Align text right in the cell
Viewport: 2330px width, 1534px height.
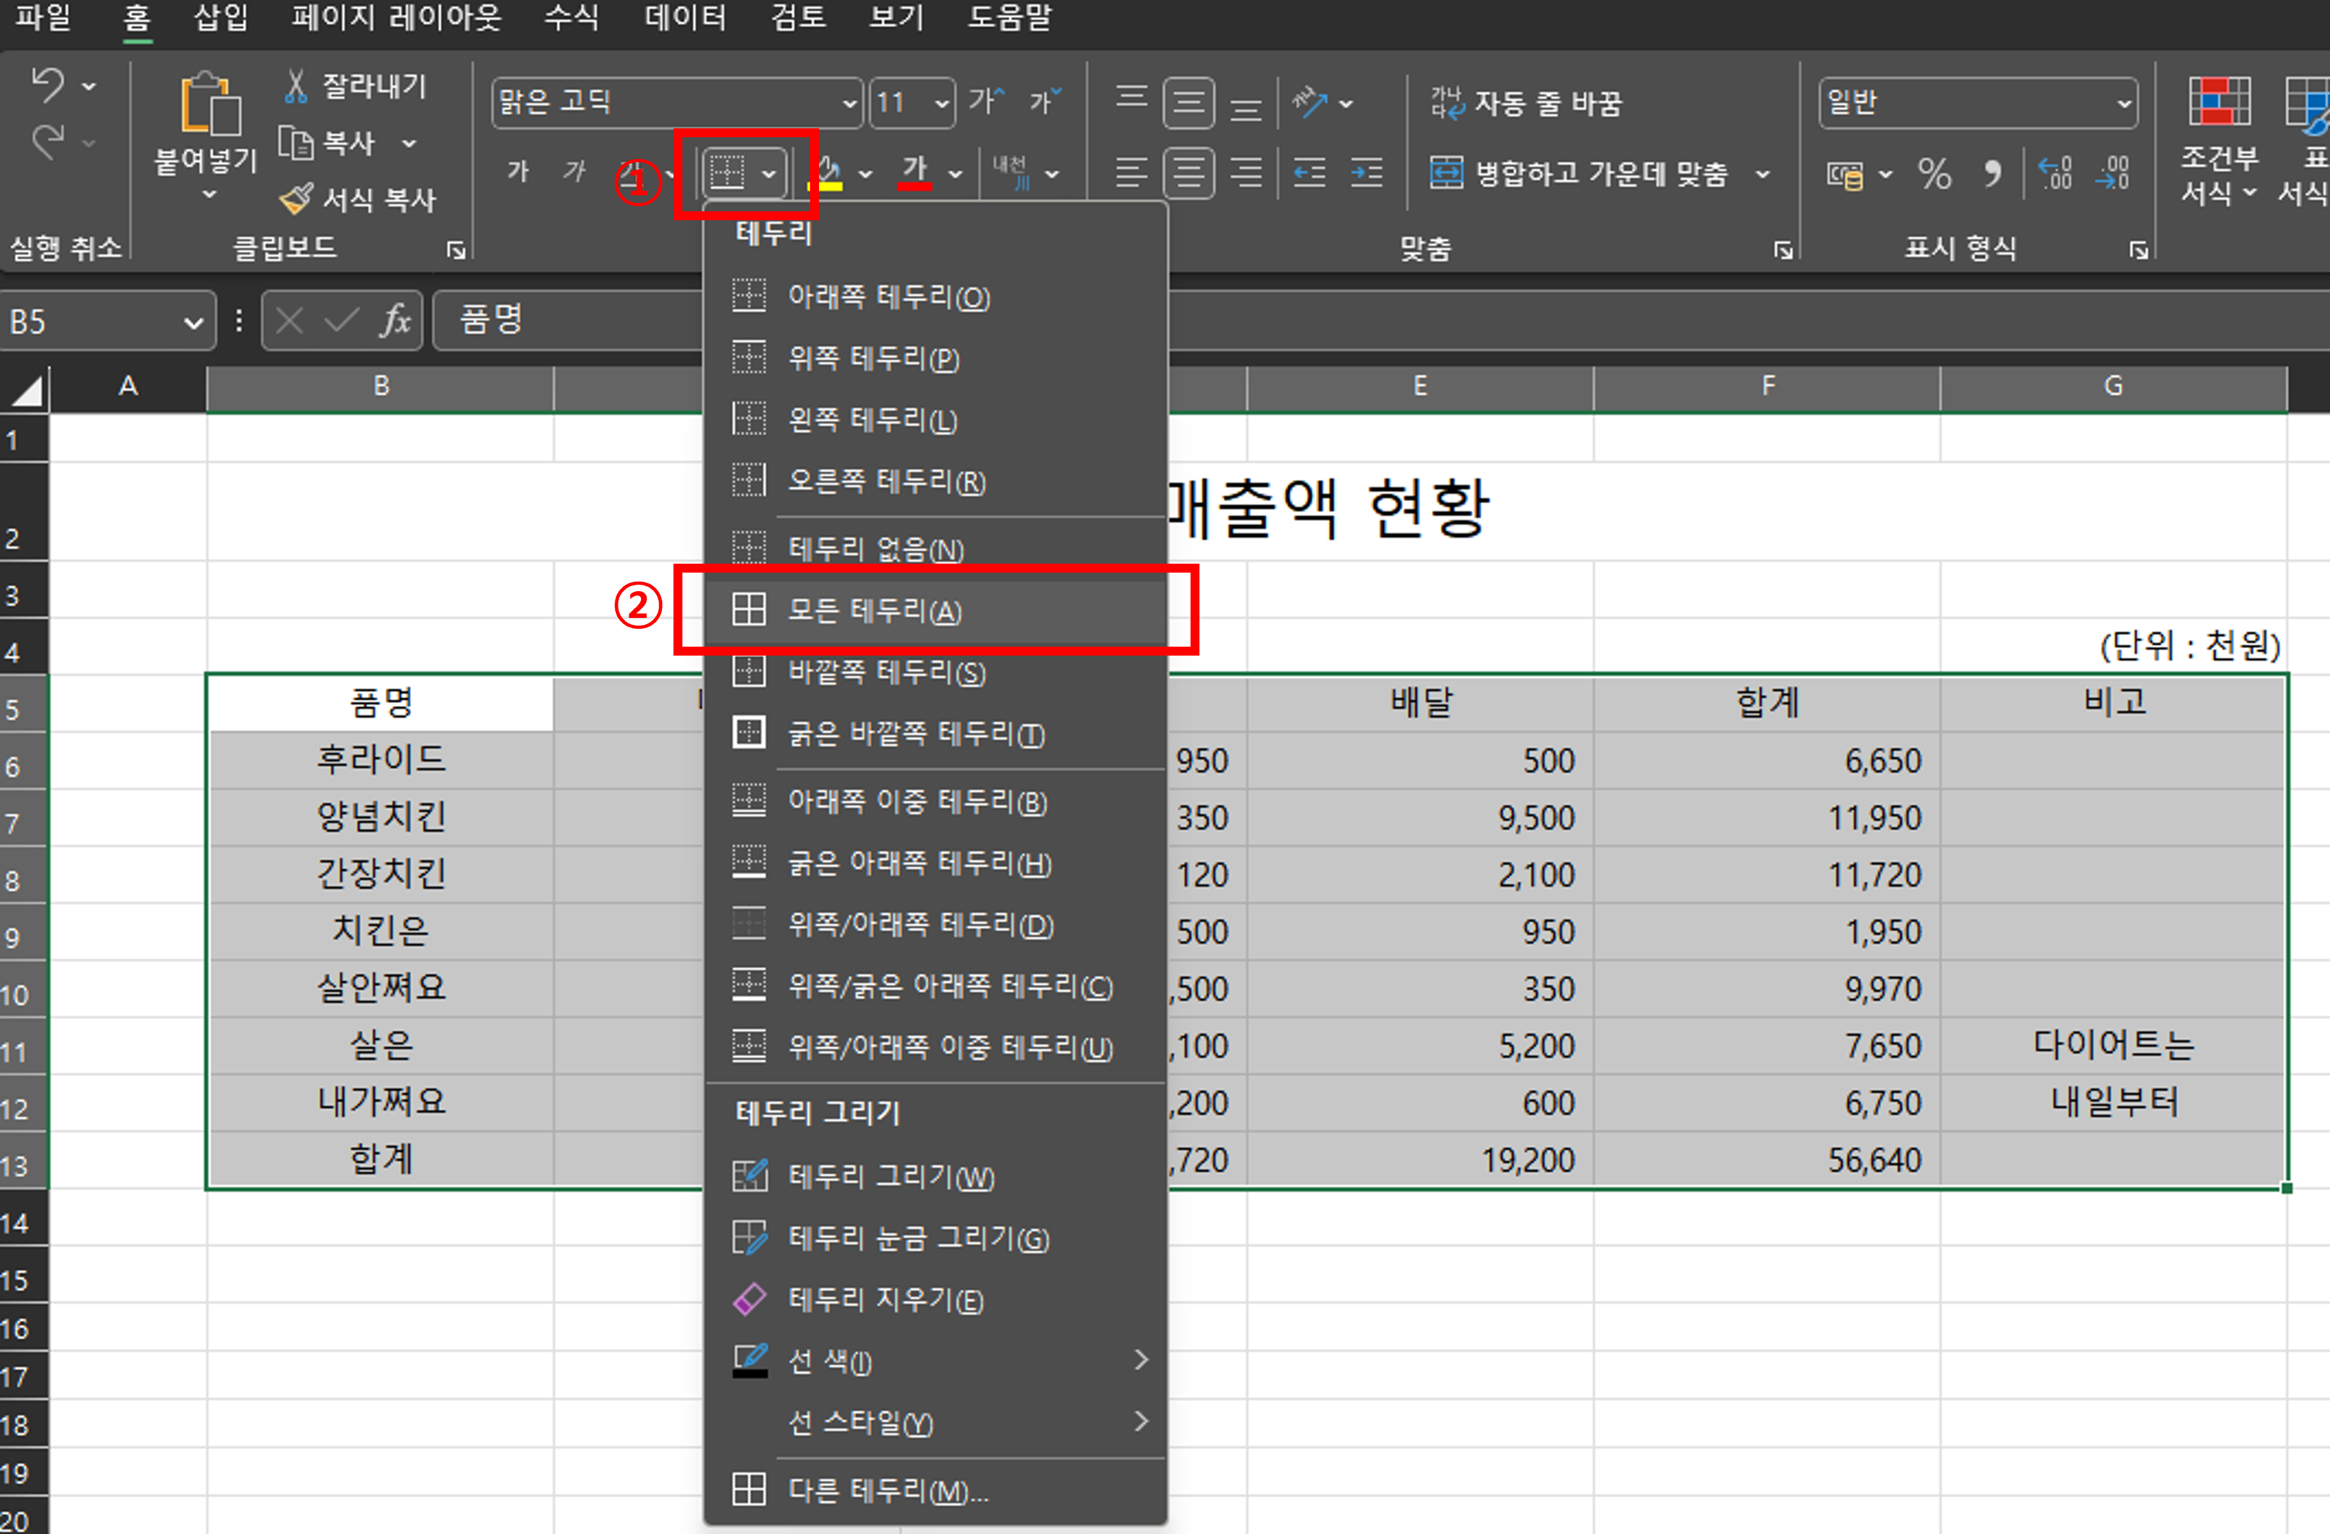point(1245,173)
